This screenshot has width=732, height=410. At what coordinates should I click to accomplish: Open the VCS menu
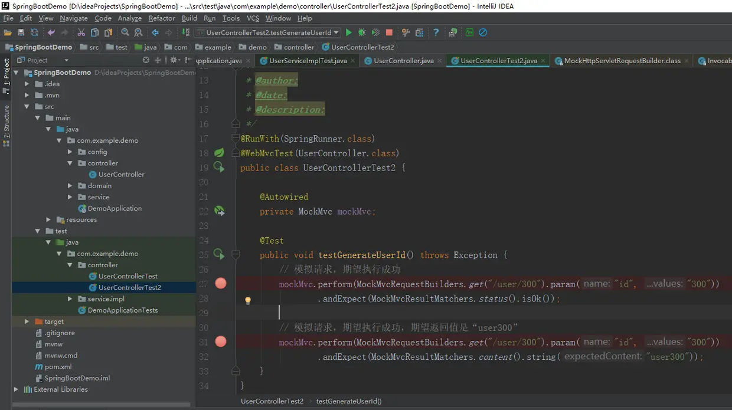click(253, 18)
